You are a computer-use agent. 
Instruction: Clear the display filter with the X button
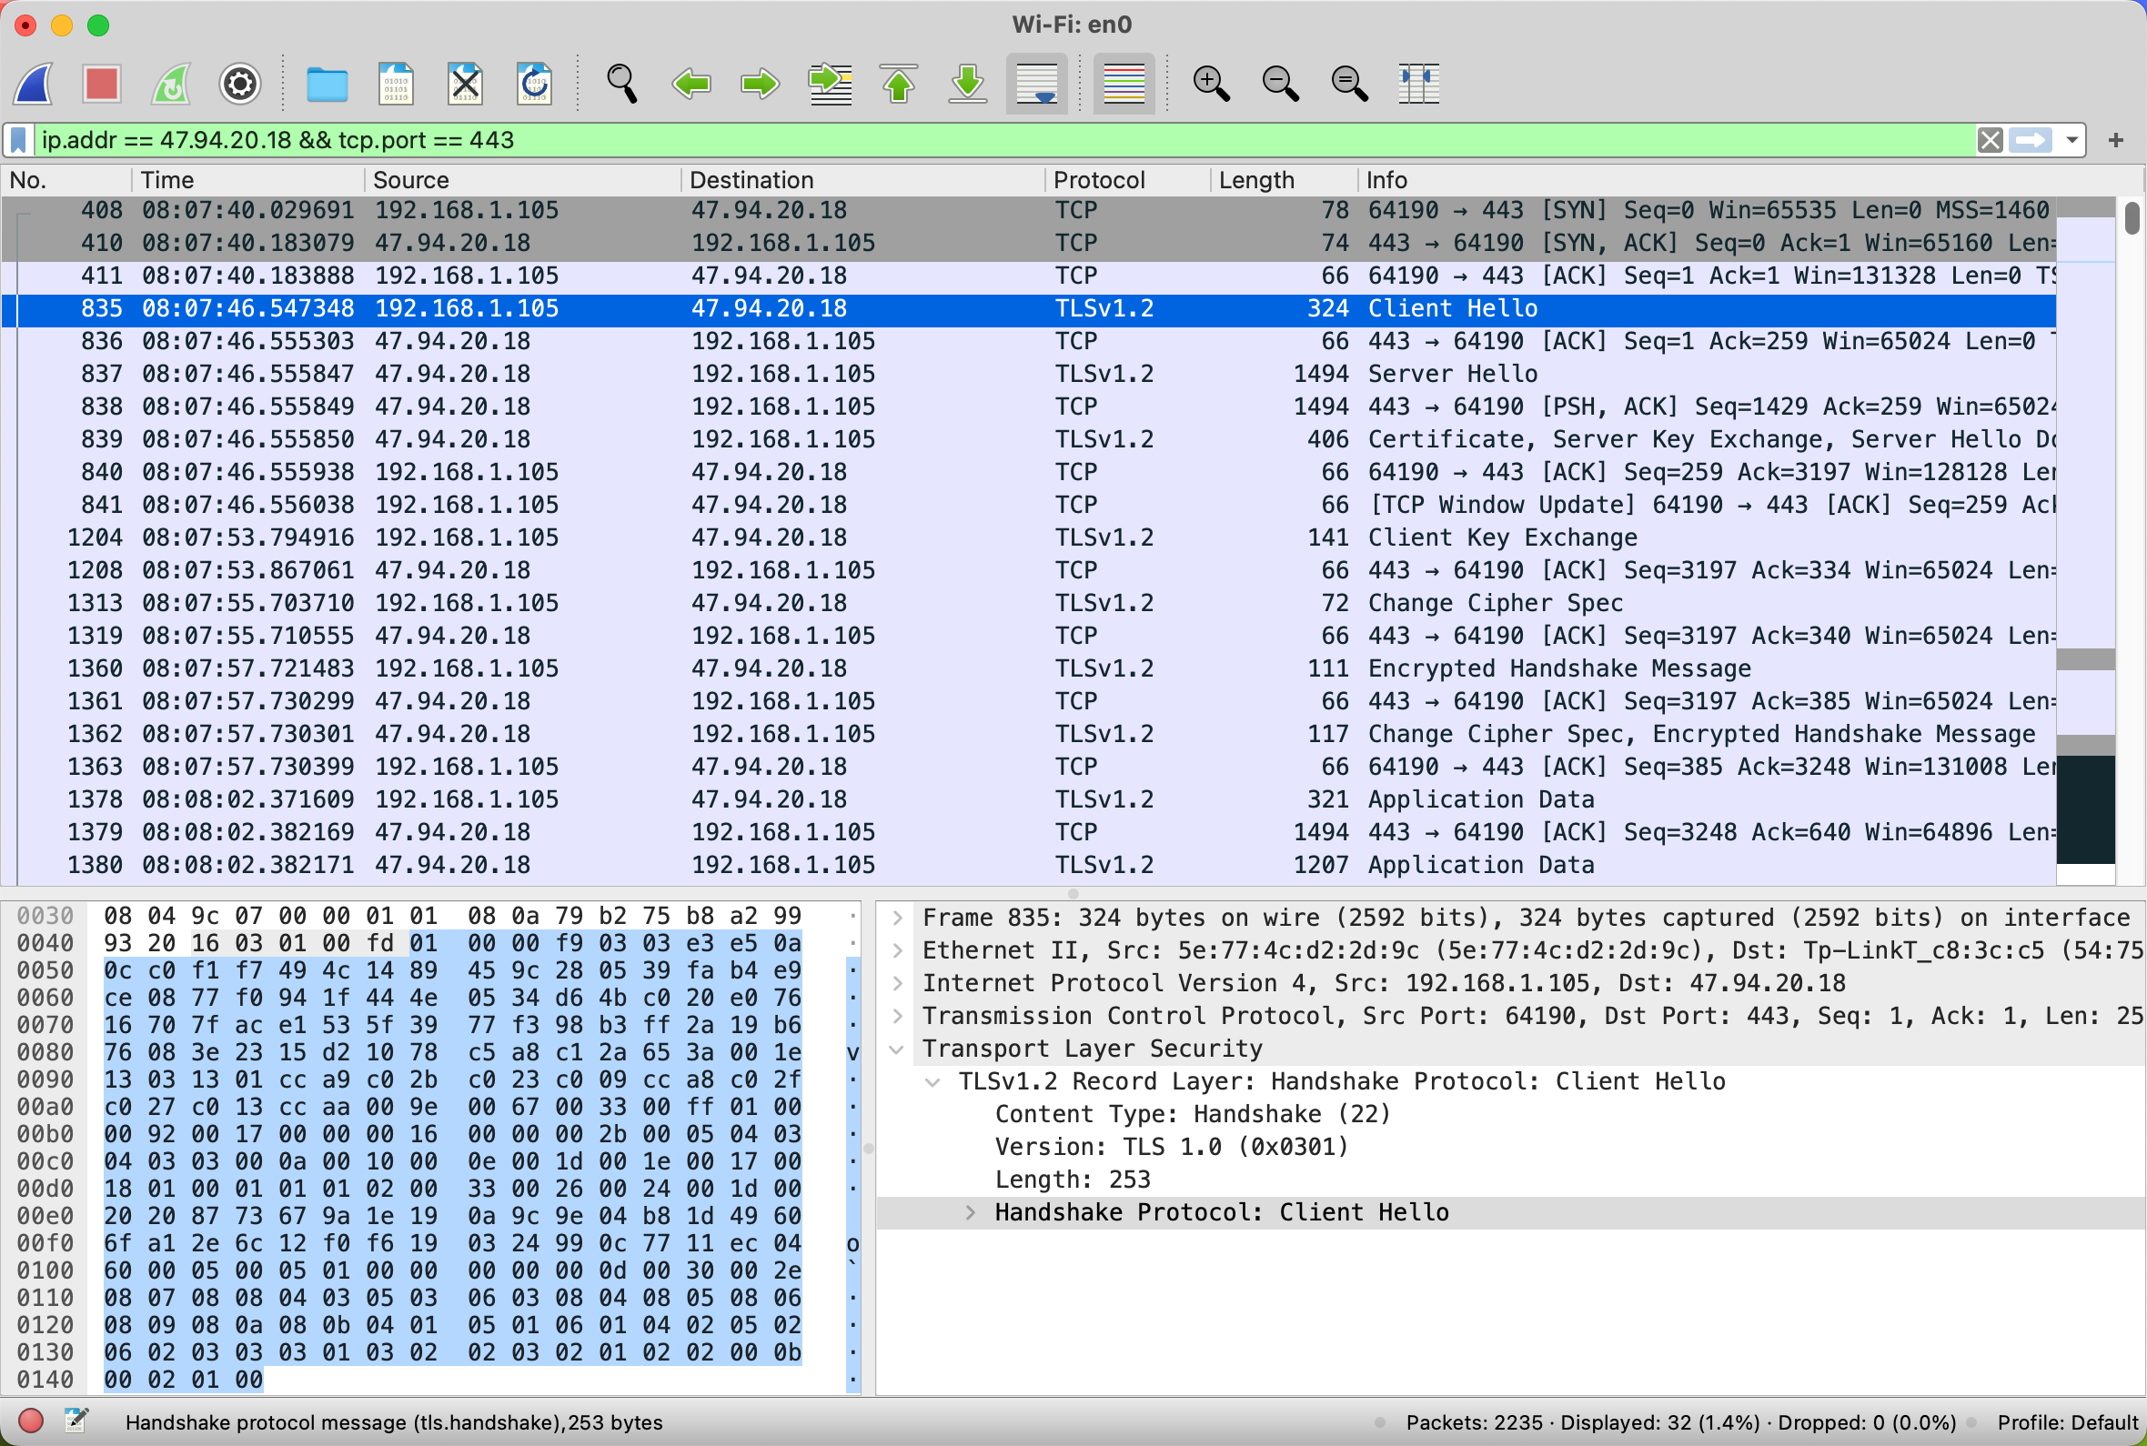[x=1990, y=140]
